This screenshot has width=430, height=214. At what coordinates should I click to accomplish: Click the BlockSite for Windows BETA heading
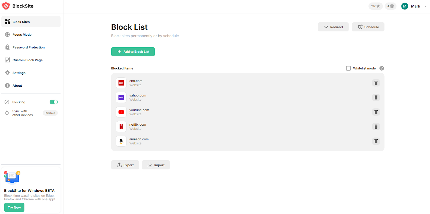point(29,191)
